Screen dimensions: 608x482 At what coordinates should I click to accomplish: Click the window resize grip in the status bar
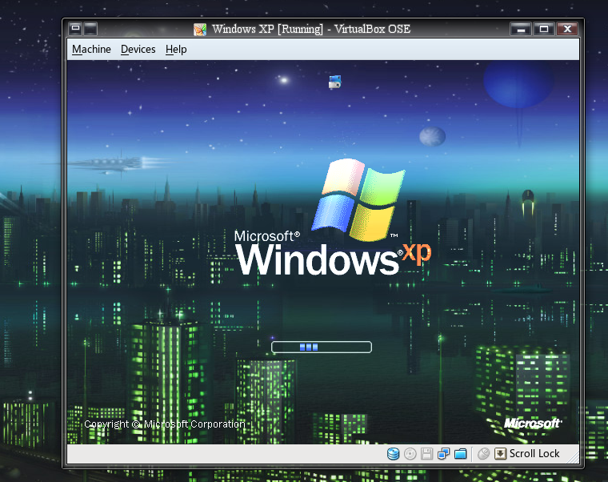pos(573,458)
